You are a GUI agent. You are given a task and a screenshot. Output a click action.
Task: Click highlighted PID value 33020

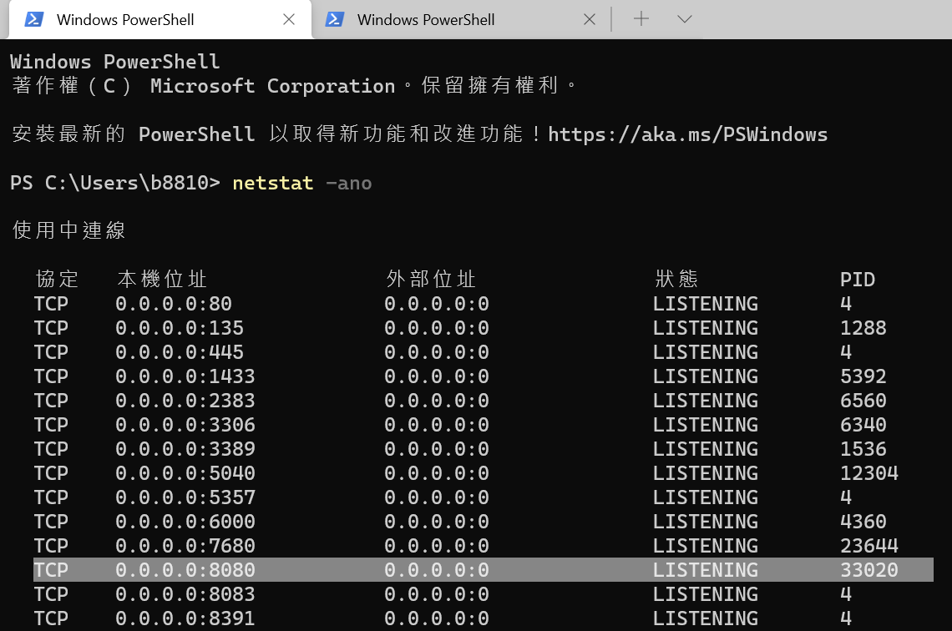tap(868, 570)
